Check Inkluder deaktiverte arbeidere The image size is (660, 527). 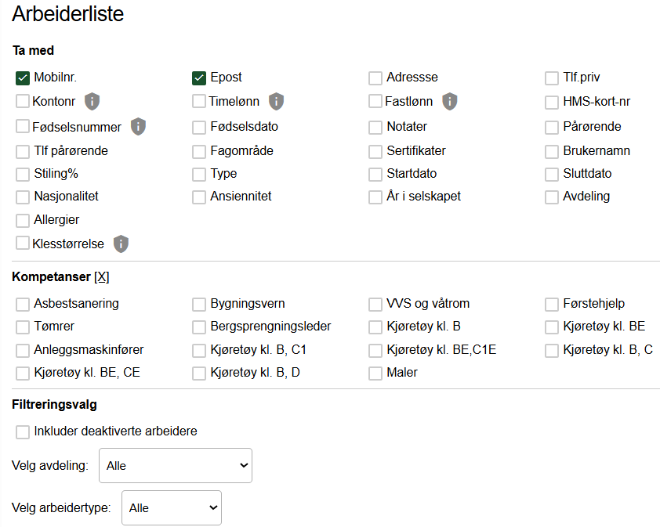click(x=23, y=431)
